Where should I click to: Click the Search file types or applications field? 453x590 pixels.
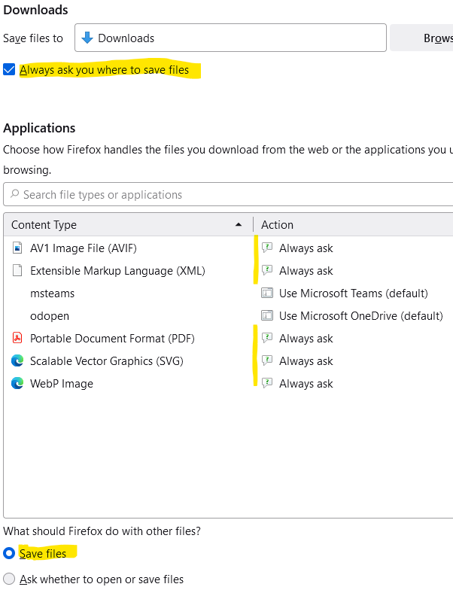tap(226, 194)
